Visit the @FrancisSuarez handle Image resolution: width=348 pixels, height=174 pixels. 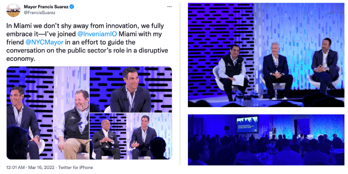coord(39,13)
